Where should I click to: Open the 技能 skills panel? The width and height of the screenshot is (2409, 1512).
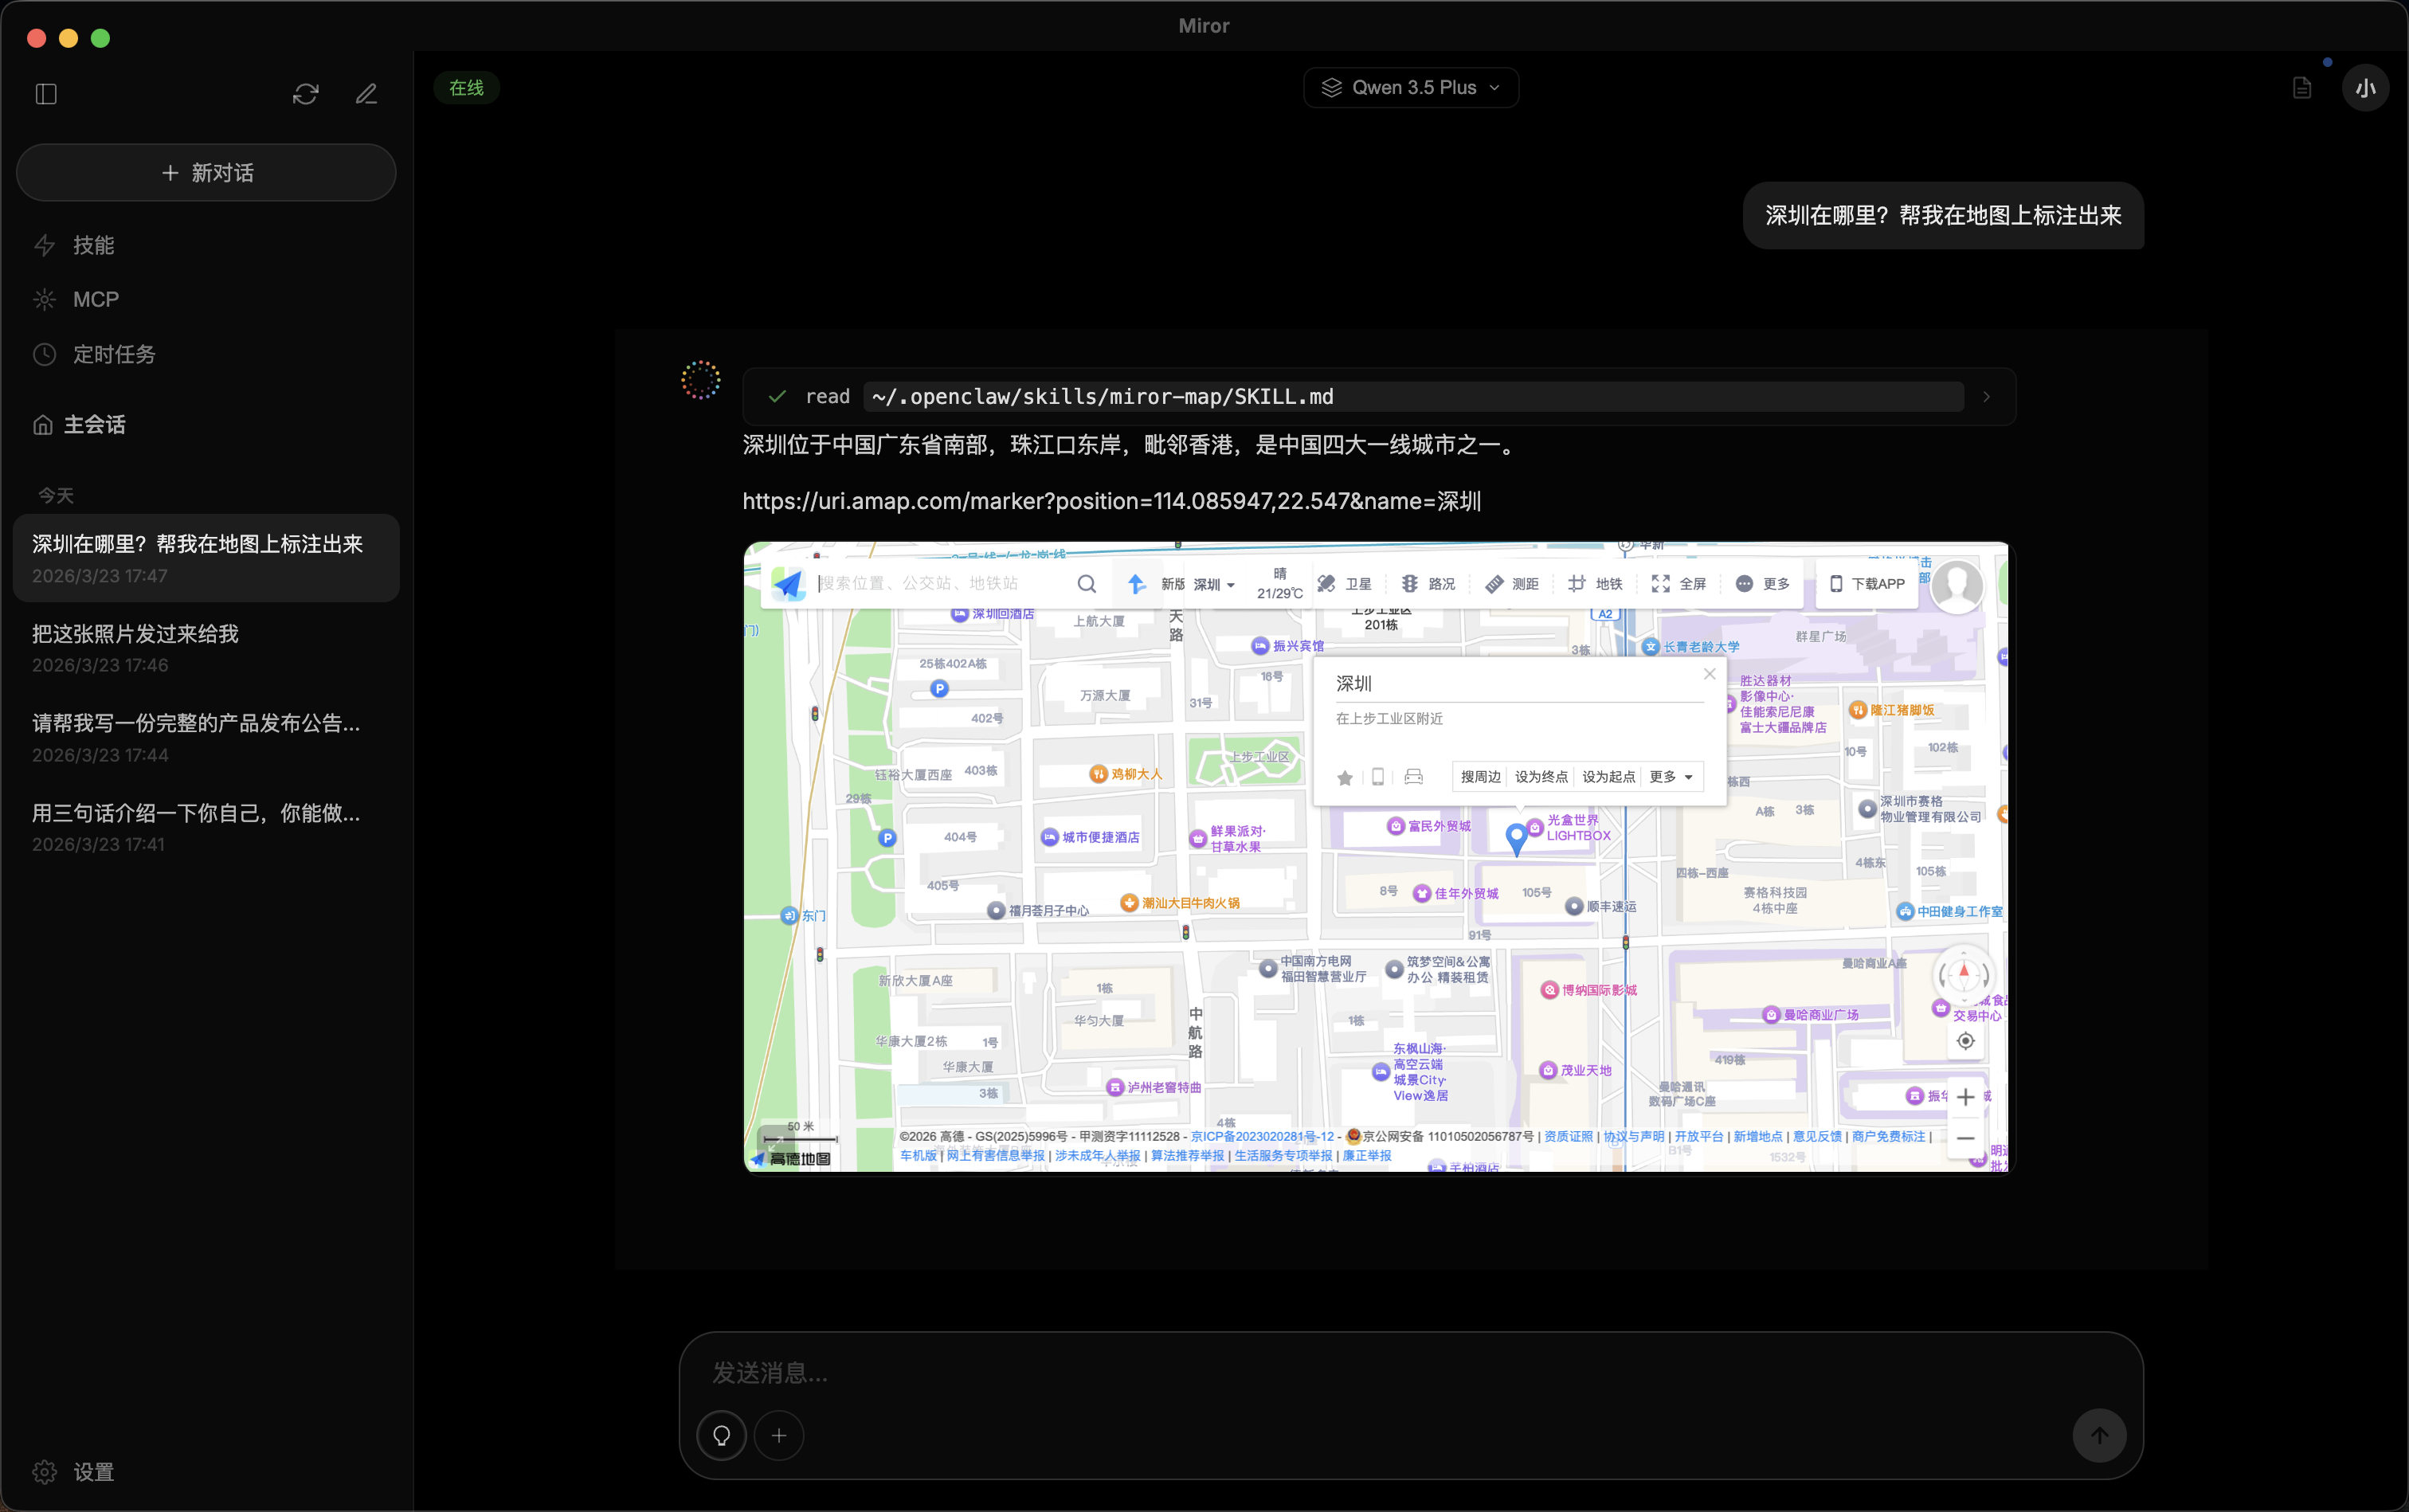coord(93,245)
